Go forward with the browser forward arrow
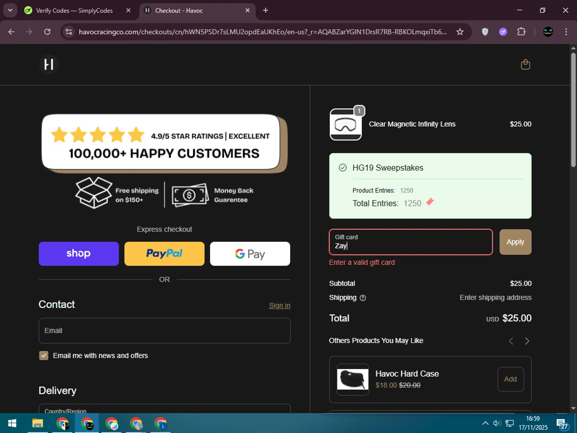577x433 pixels. pos(29,32)
